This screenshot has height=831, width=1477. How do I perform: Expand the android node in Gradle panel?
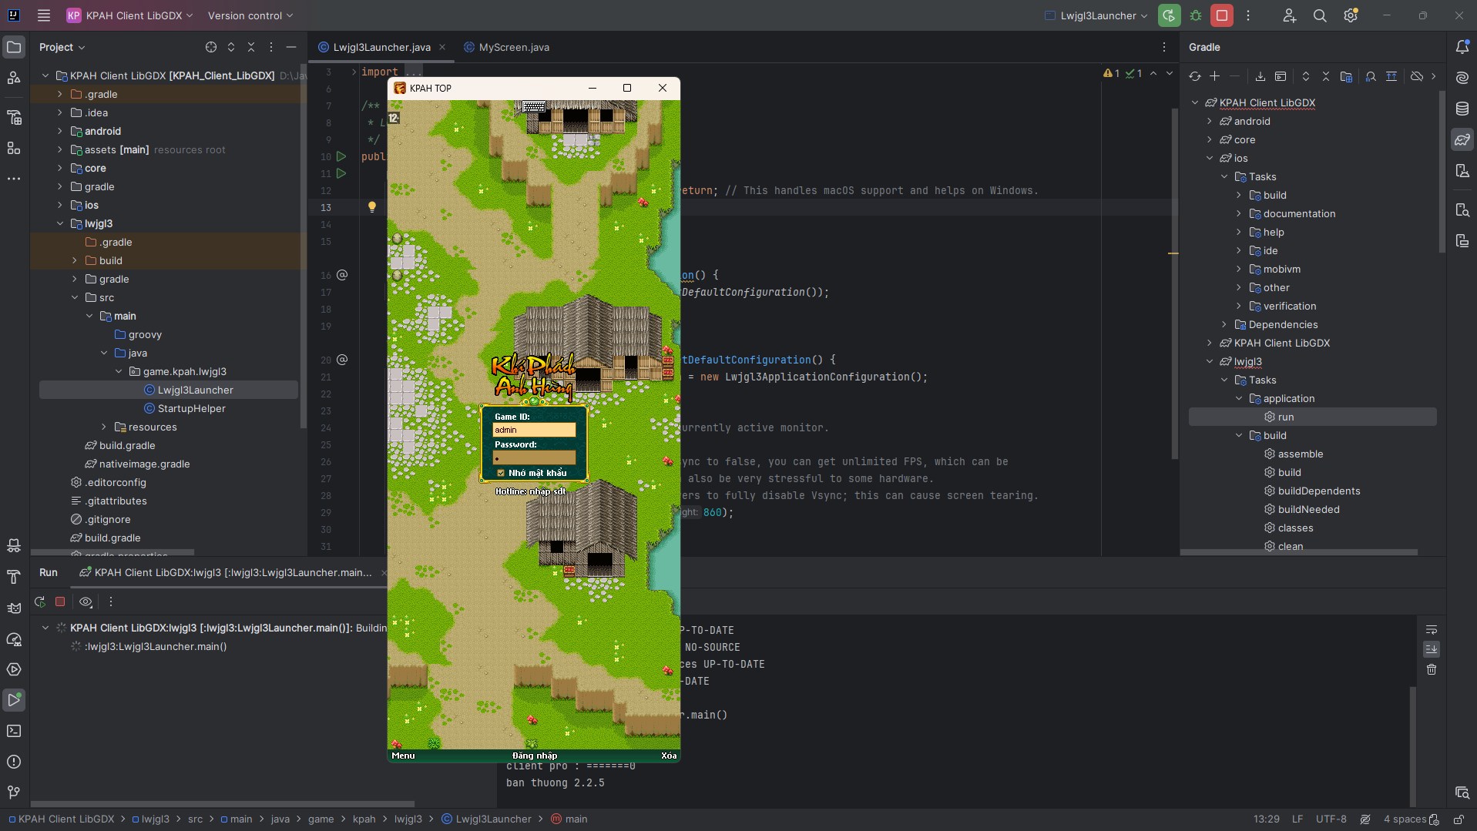[x=1210, y=121]
